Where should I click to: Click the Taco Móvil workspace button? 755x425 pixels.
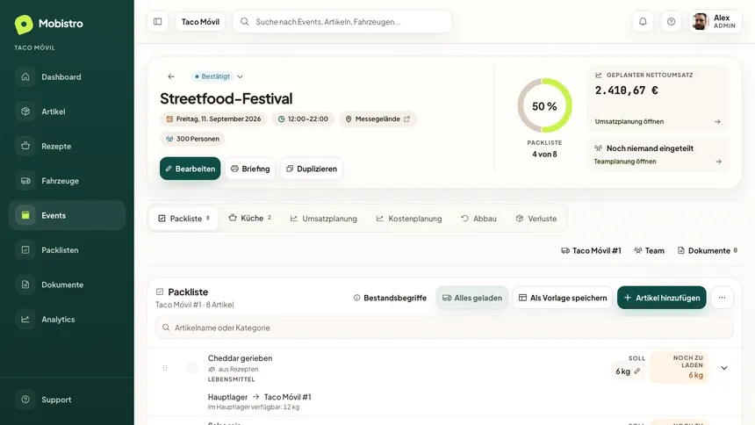200,22
